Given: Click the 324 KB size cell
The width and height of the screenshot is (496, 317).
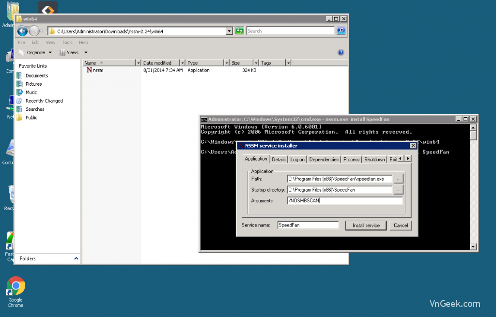Looking at the screenshot, I should [x=249, y=70].
